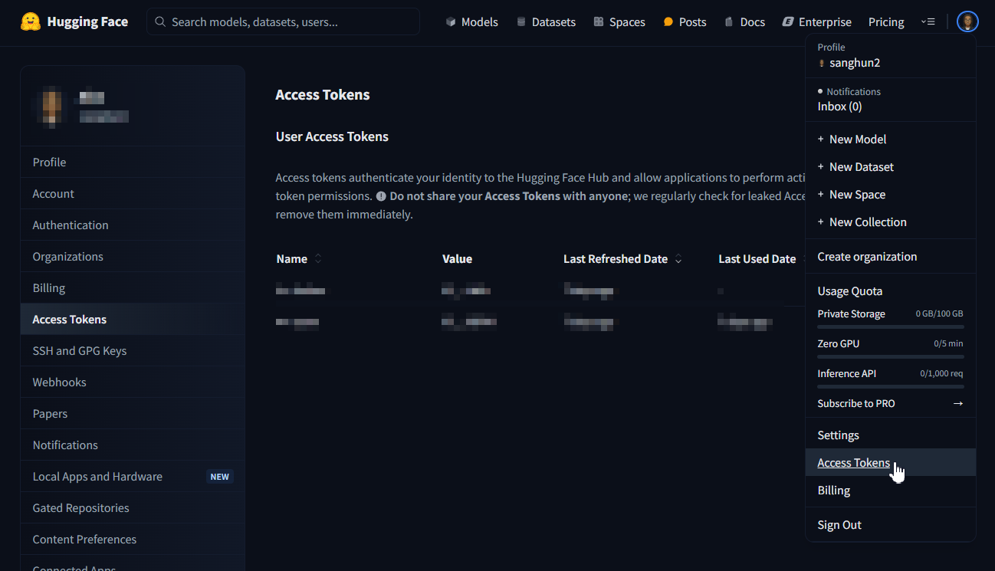Open Papers settings
This screenshot has width=995, height=571.
[x=133, y=413]
